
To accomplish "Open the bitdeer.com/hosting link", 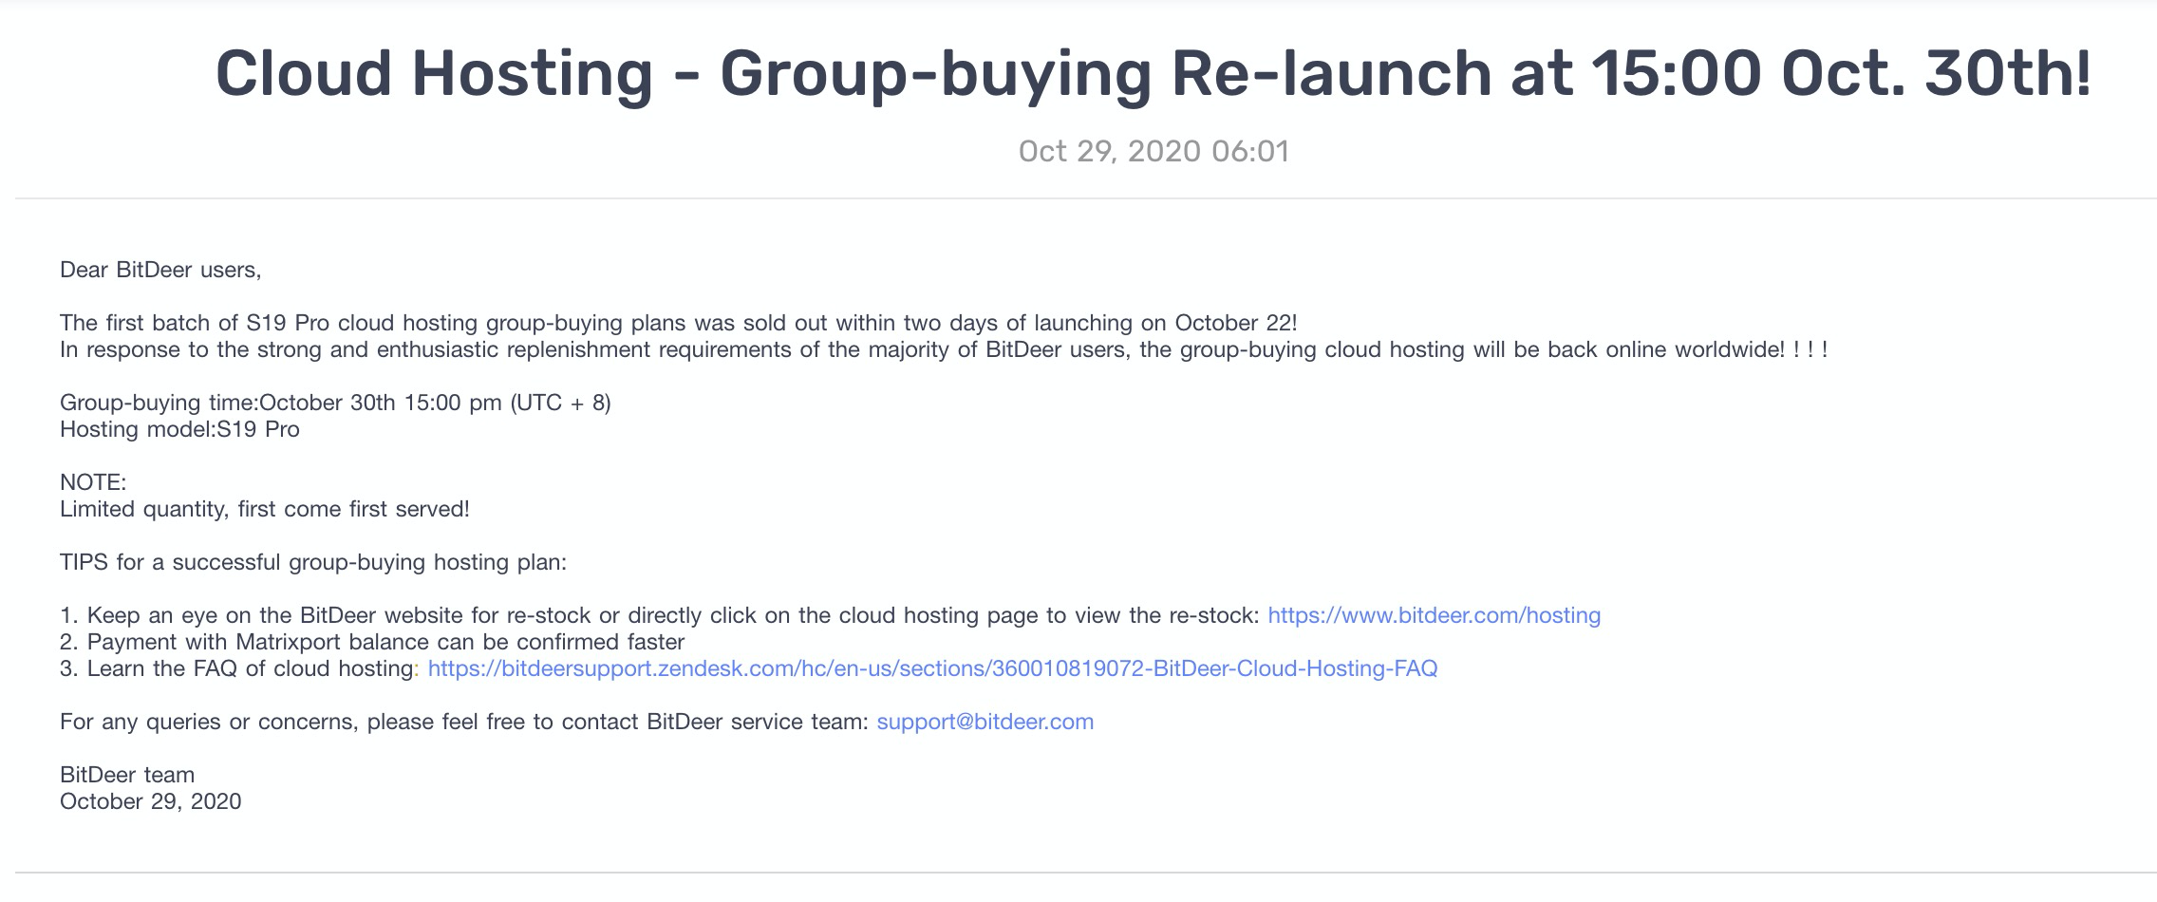I will click(1434, 615).
